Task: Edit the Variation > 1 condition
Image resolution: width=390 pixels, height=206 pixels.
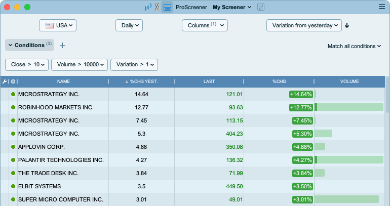Action: 134,65
